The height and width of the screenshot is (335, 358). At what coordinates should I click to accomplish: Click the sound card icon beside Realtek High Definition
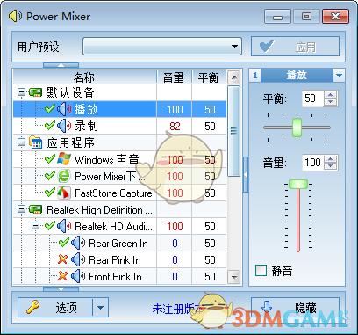coord(36,209)
